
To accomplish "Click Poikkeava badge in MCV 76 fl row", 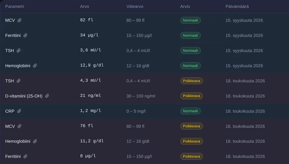I will (191, 126).
